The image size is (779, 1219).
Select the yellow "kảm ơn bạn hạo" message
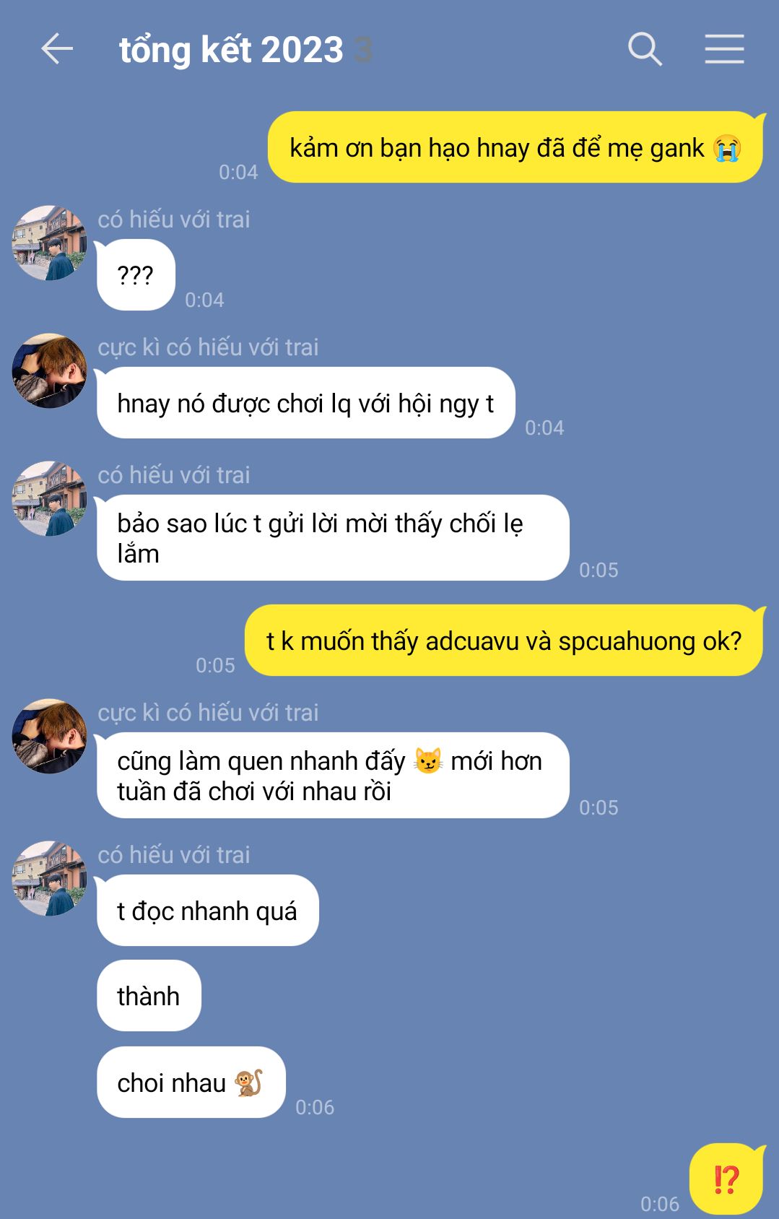pyautogui.click(x=515, y=147)
